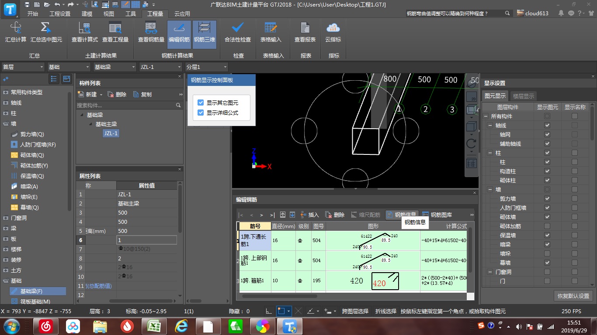Open the 视图 ribbon tab

[109, 14]
